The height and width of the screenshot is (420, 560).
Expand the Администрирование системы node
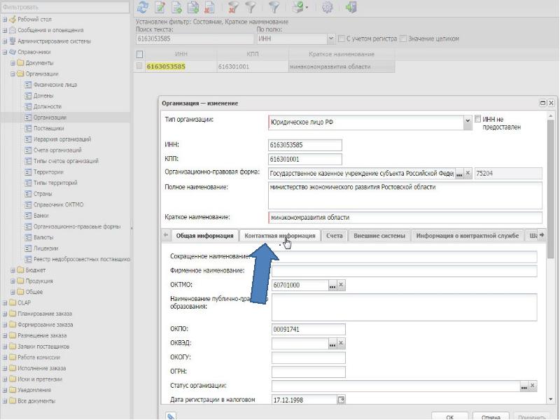coord(5,41)
